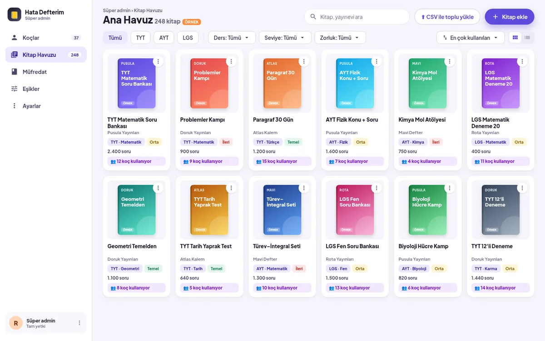The image size is (545, 341).
Task: Open more options on TYT 12'li Deneme card
Action: pos(522,188)
